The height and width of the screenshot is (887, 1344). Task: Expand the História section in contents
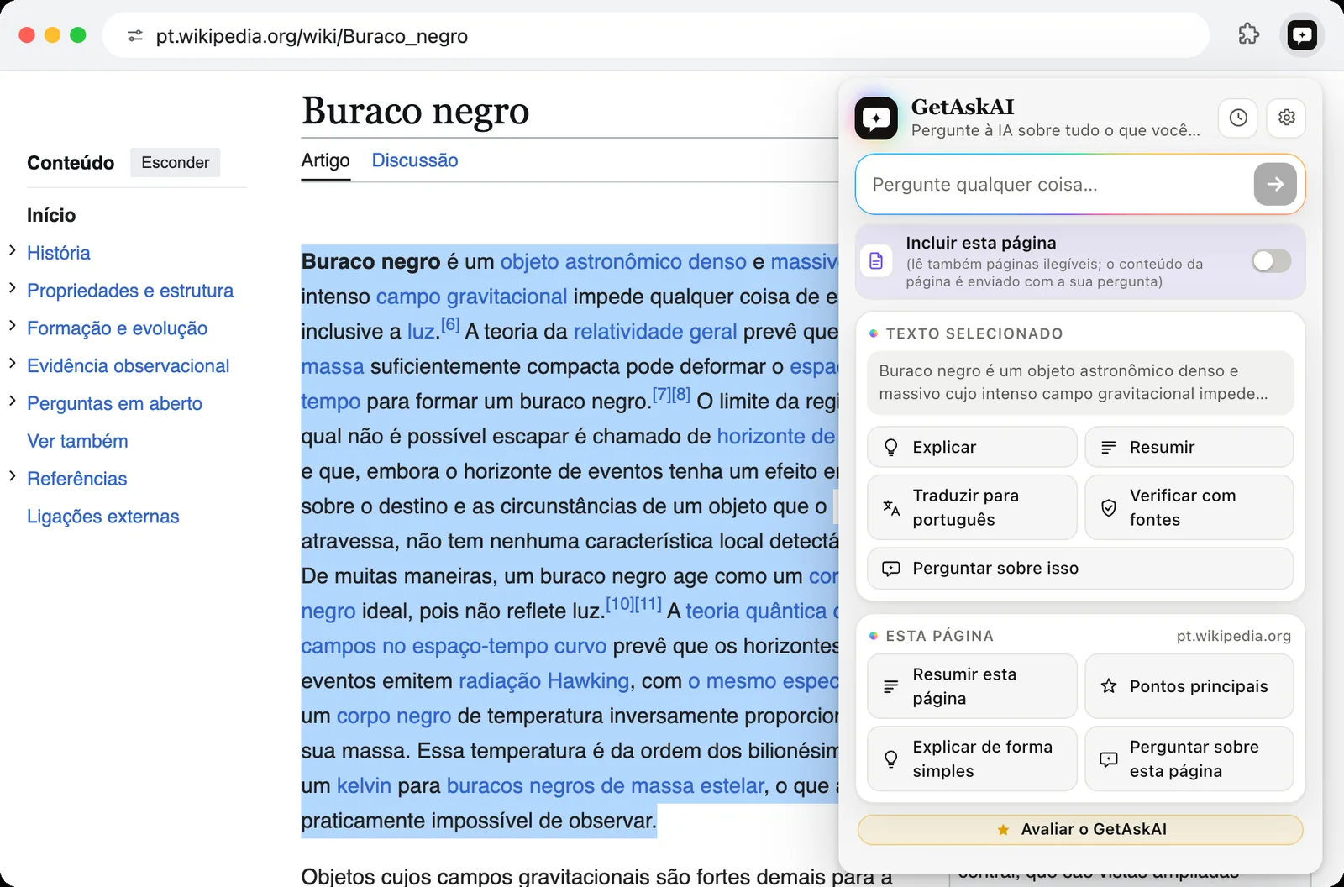(x=13, y=250)
